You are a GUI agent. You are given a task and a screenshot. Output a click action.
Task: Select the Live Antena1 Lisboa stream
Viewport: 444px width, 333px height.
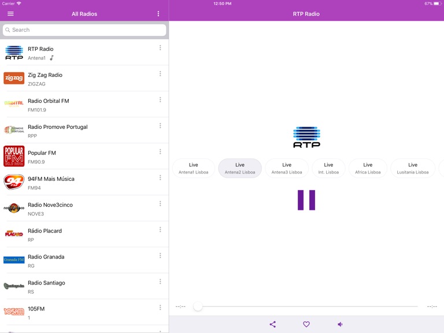[194, 168]
